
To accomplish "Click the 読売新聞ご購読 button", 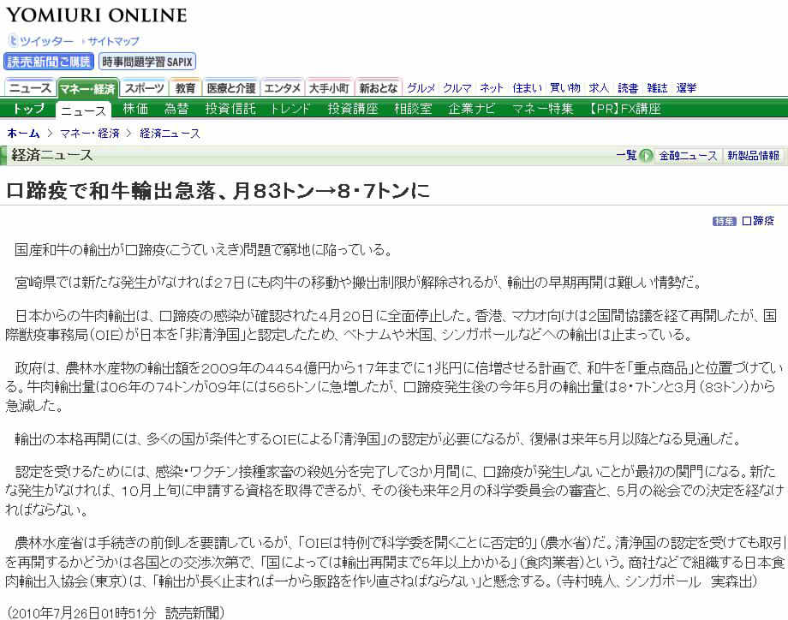I will click(49, 62).
